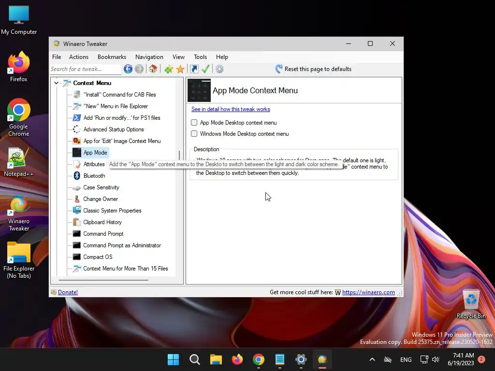Select "Install" Command for CAB Files item

[119, 95]
